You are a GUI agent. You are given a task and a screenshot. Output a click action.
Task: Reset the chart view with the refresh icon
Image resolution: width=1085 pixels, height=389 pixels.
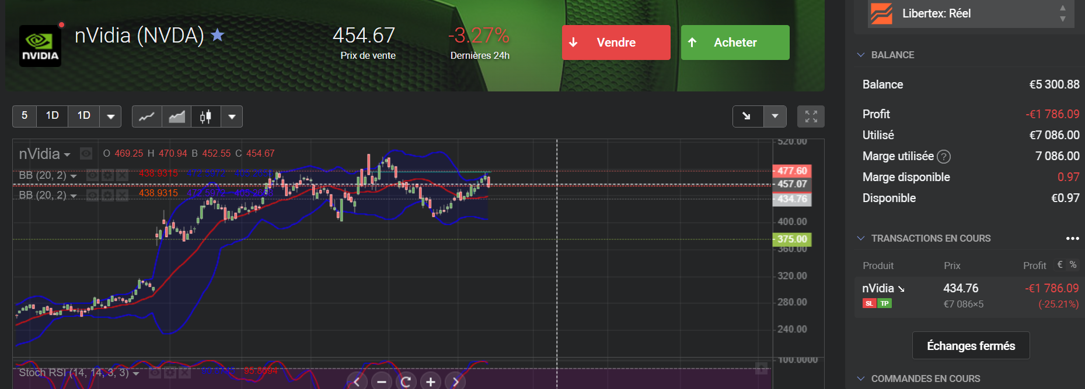pos(406,381)
